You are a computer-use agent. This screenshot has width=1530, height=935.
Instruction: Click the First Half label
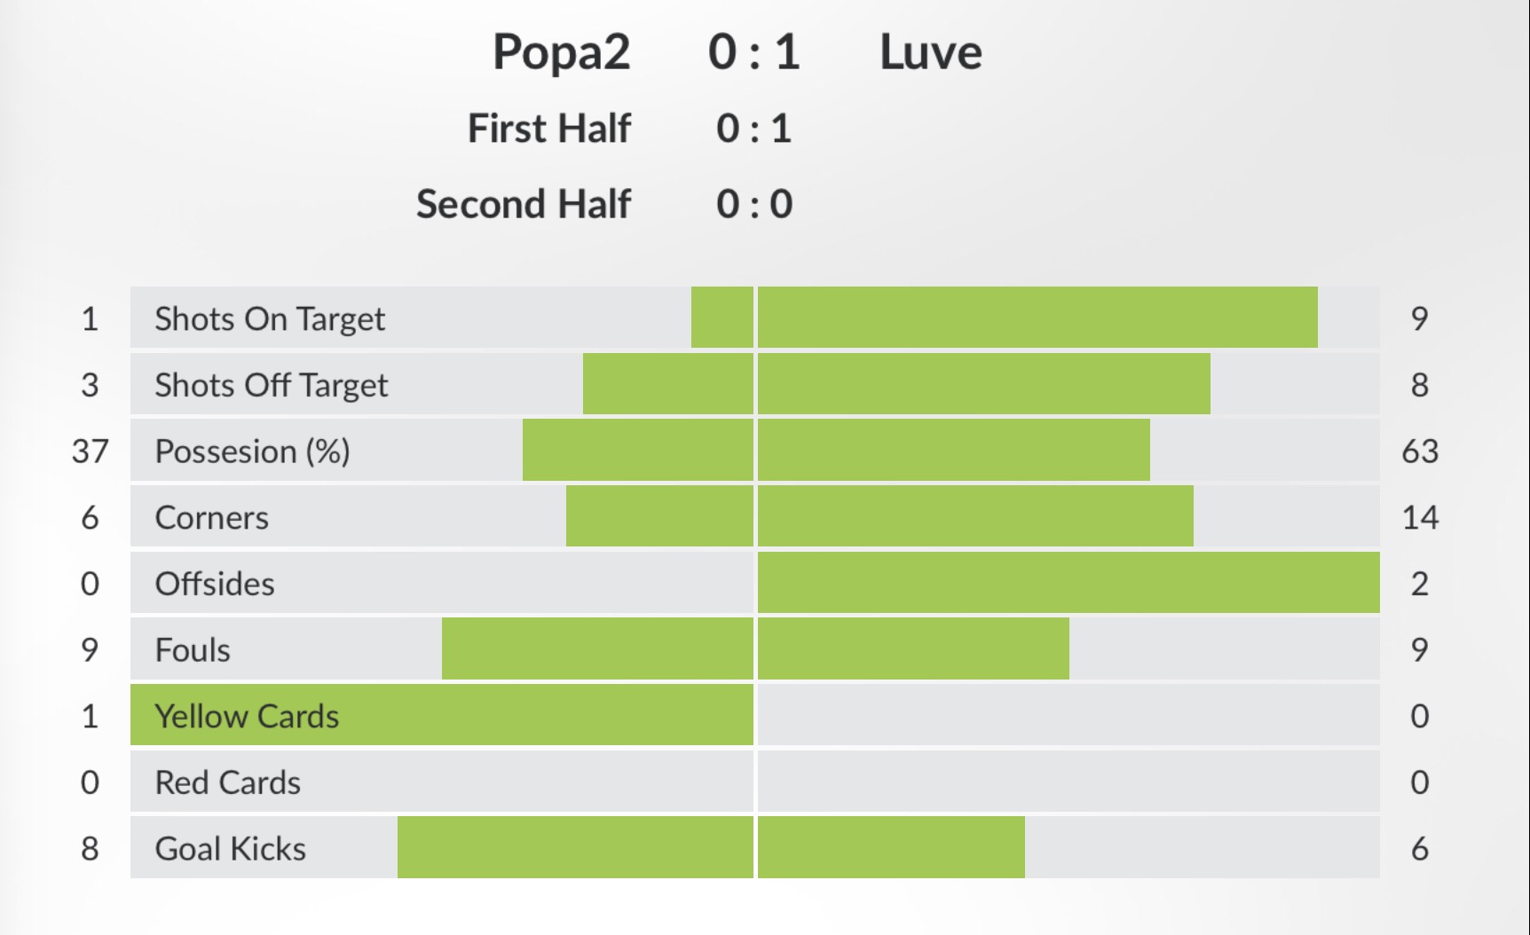[x=548, y=129]
